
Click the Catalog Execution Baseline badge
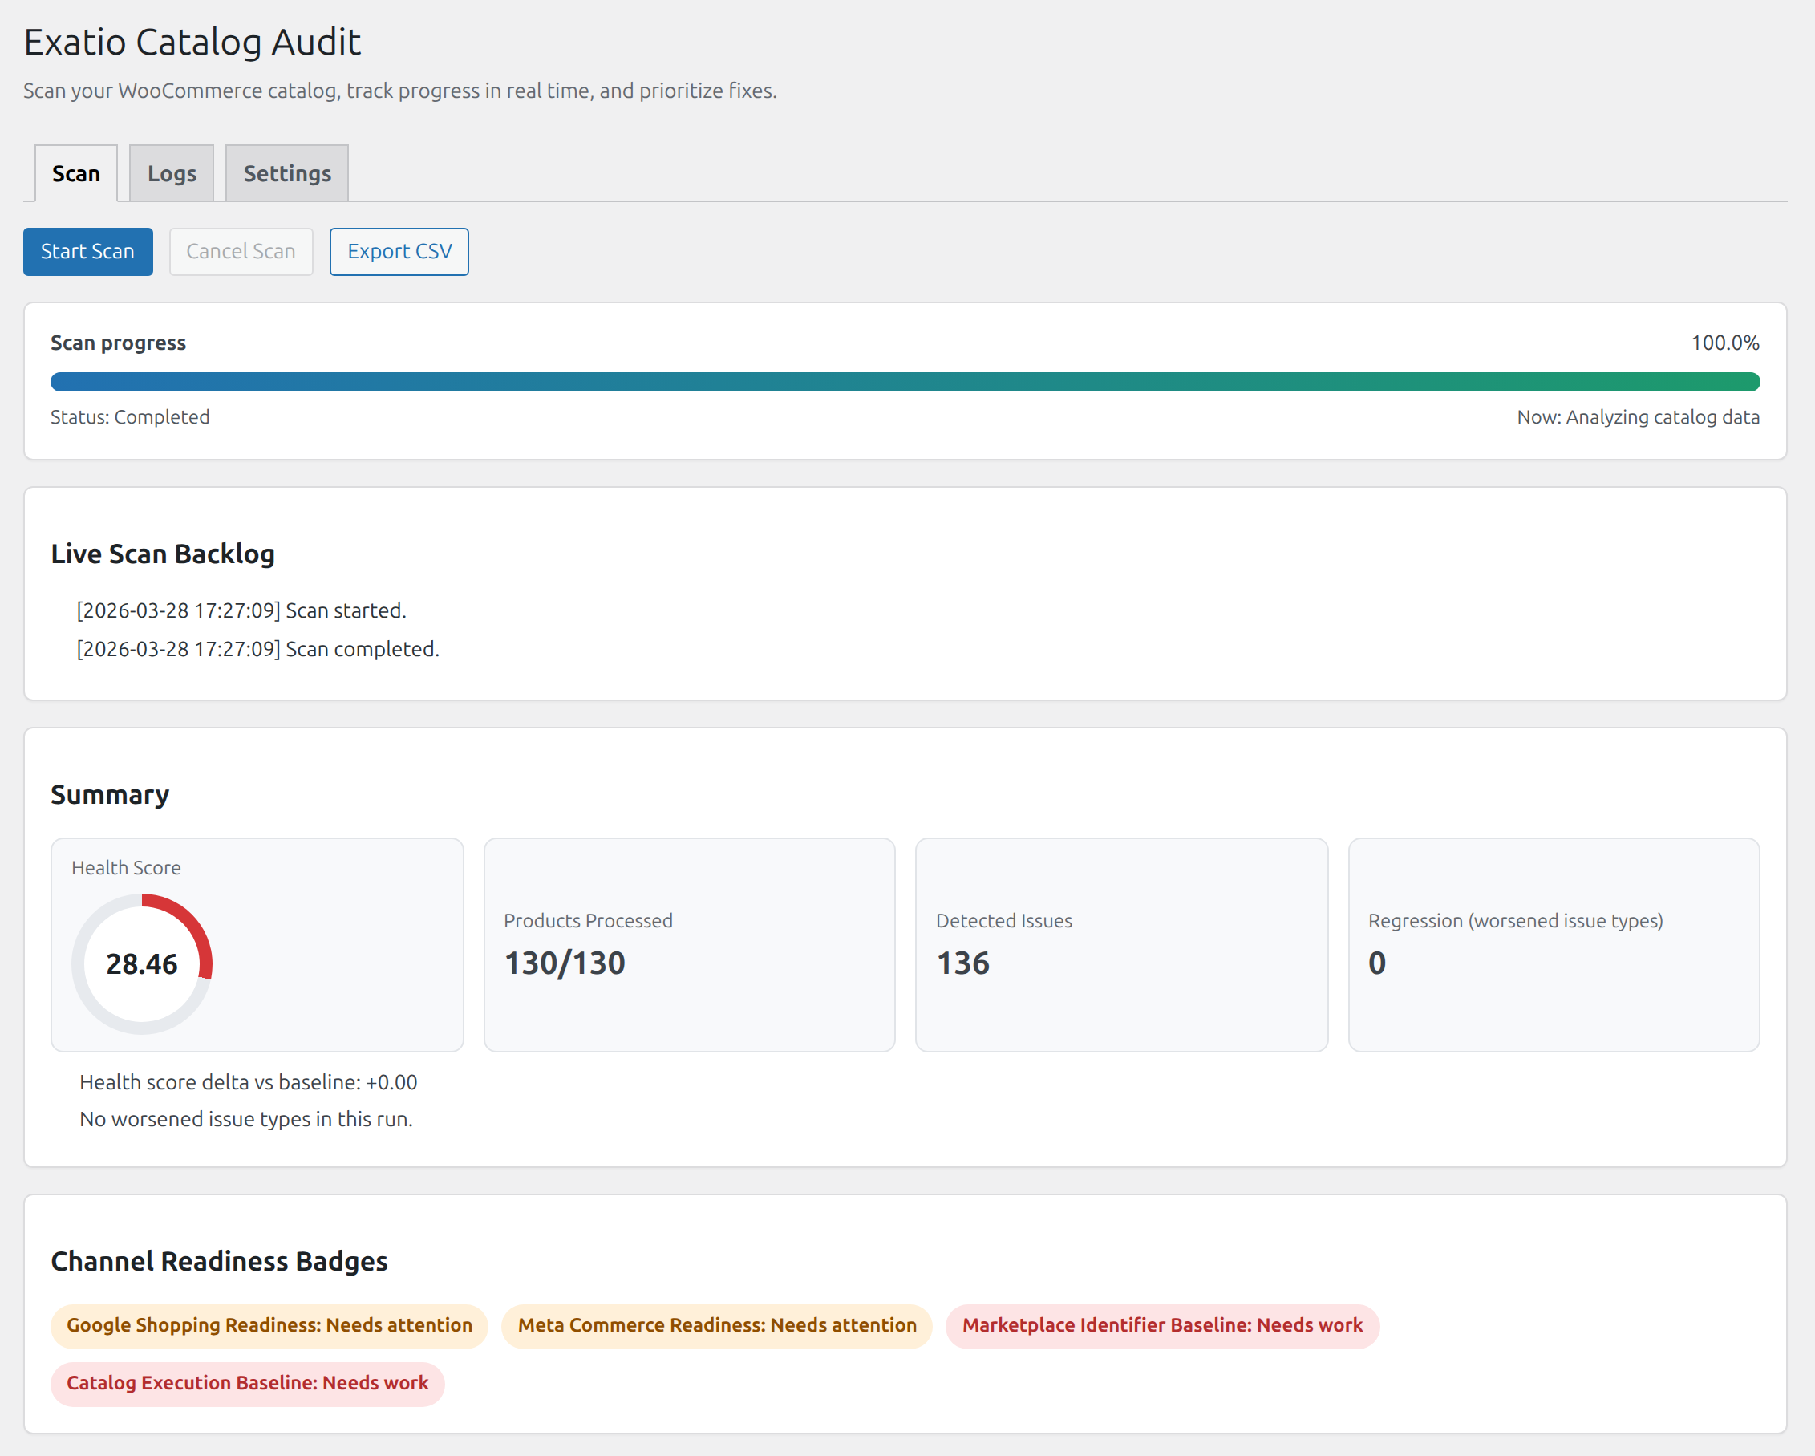click(248, 1383)
